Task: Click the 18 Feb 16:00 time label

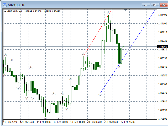Action: [x=78, y=122]
